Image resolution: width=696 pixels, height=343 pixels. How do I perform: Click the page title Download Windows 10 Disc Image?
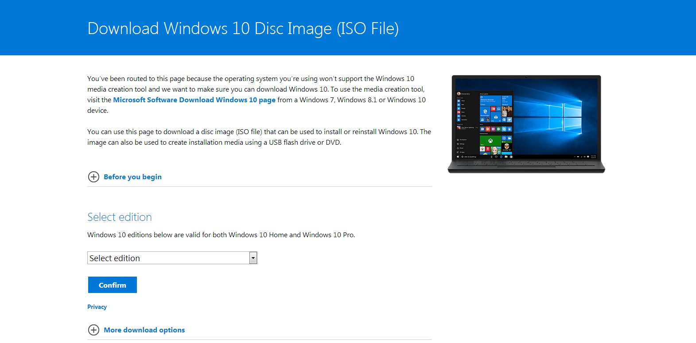tap(243, 28)
